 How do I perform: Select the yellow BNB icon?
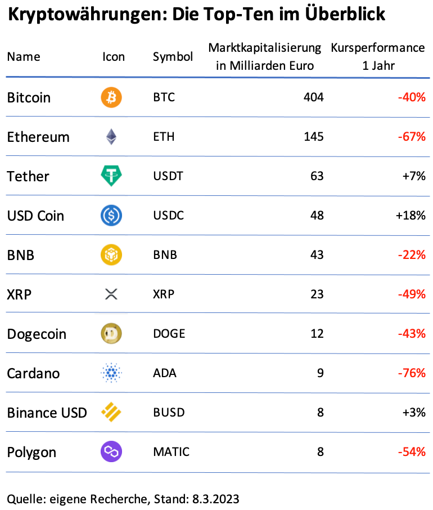tap(111, 255)
